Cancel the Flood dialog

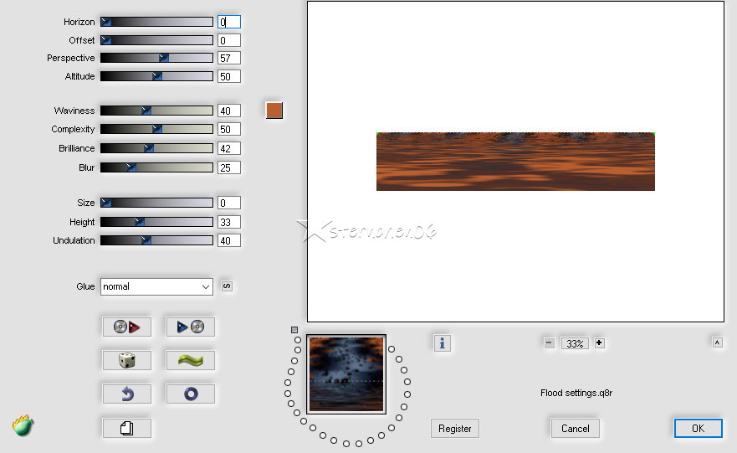click(576, 428)
